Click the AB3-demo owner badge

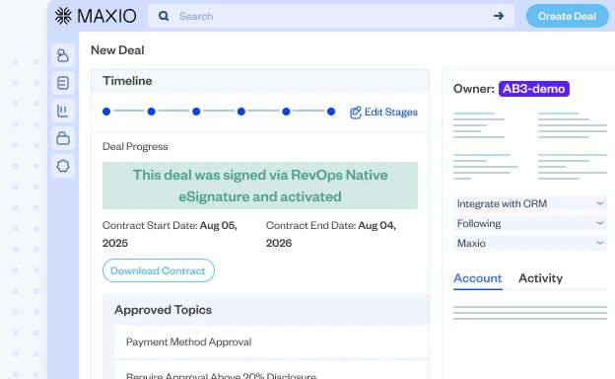[x=534, y=89]
